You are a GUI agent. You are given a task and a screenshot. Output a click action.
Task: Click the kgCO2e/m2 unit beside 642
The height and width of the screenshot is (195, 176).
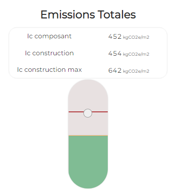click(136, 71)
